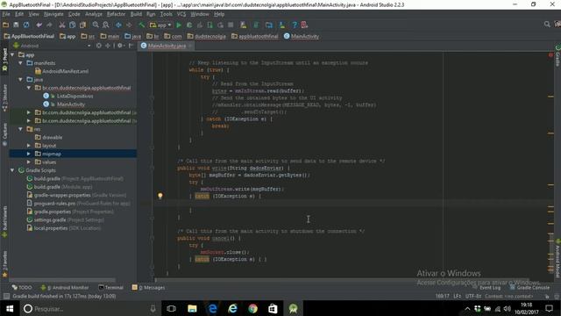The height and width of the screenshot is (316, 561).
Task: Click the Make Project hammer icon
Action: 142,25
